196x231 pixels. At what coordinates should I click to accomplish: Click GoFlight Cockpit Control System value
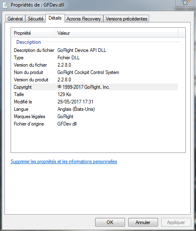coord(88,72)
